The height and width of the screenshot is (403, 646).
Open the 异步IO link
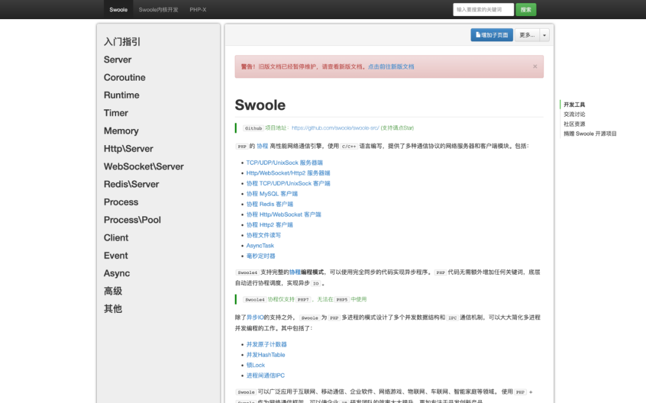(255, 317)
